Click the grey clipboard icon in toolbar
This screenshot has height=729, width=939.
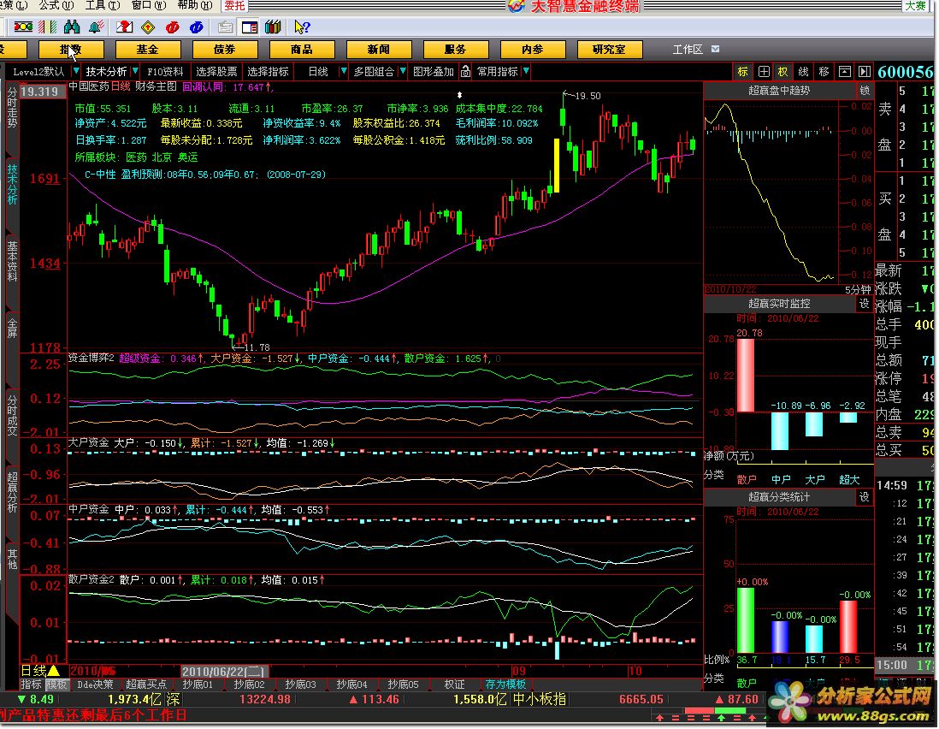pos(226,27)
